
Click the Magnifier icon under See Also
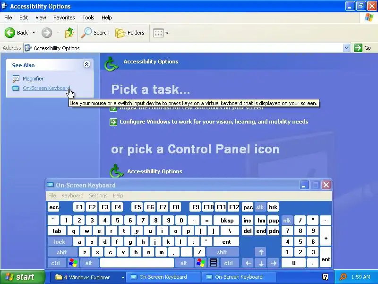(x=16, y=79)
